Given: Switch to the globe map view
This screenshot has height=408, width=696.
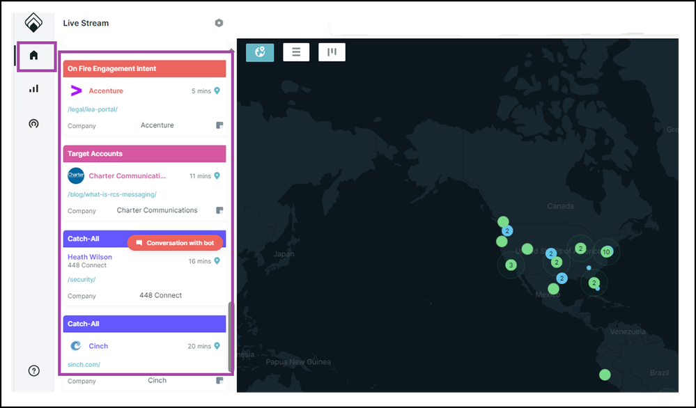Looking at the screenshot, I should (260, 52).
